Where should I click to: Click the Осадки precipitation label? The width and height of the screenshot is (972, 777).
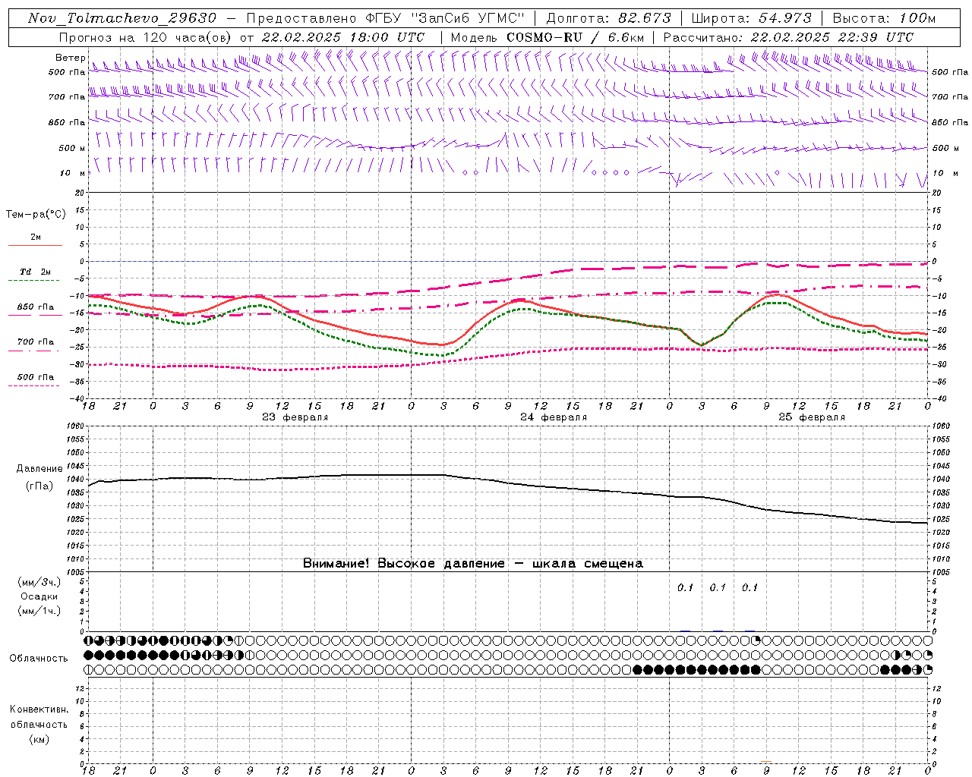point(40,596)
